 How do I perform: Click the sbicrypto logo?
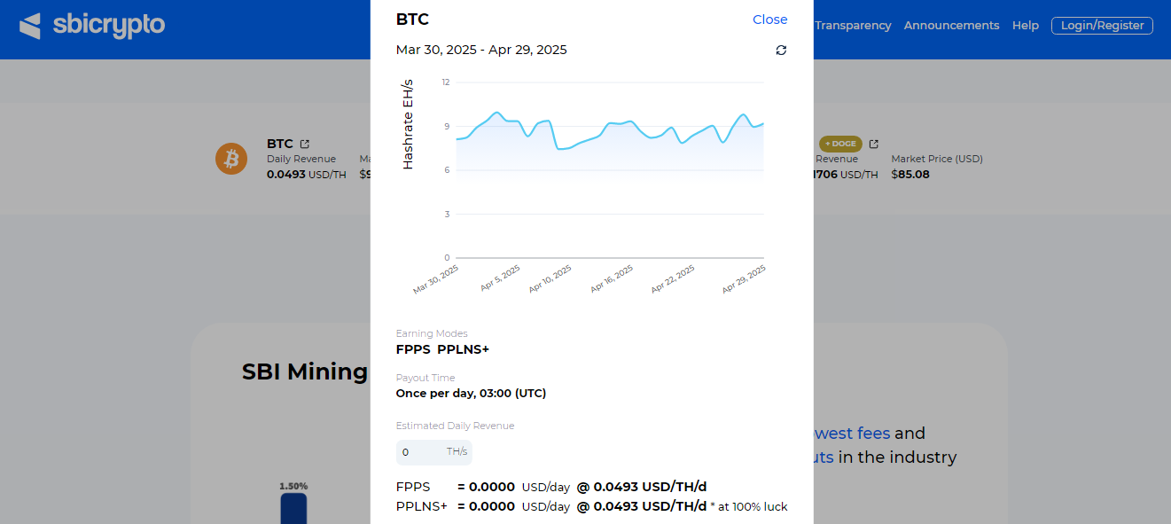tap(92, 26)
